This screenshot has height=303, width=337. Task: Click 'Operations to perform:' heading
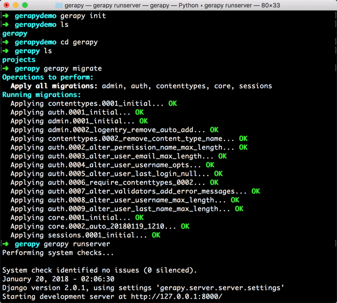point(48,77)
